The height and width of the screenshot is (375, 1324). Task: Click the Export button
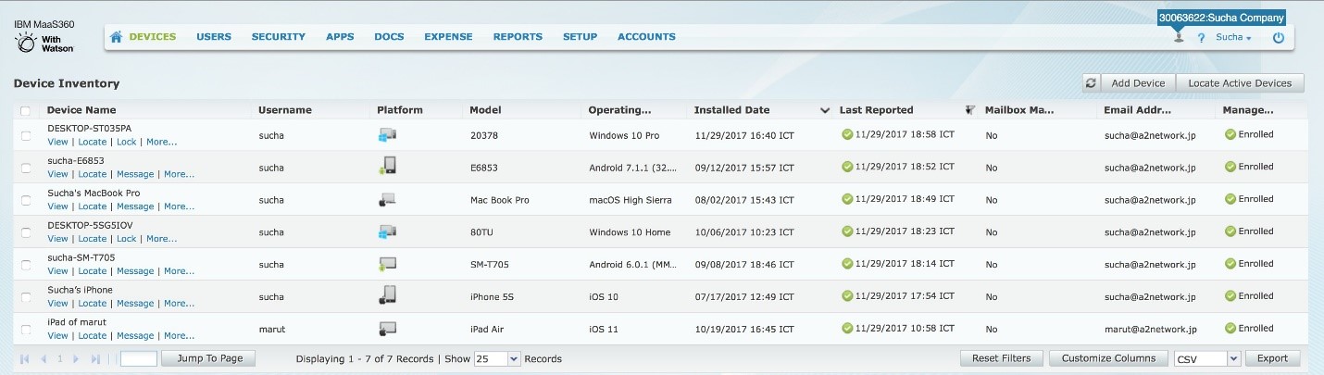[1272, 358]
